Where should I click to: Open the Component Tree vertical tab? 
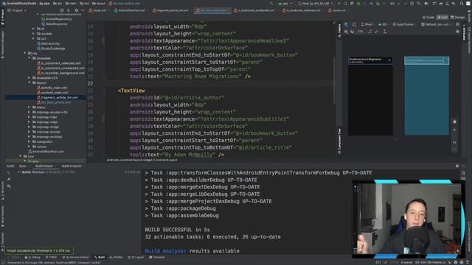(339, 141)
